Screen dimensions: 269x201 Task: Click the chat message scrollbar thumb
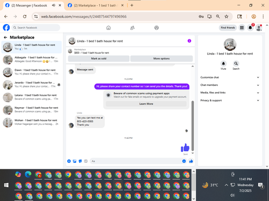click(193, 126)
